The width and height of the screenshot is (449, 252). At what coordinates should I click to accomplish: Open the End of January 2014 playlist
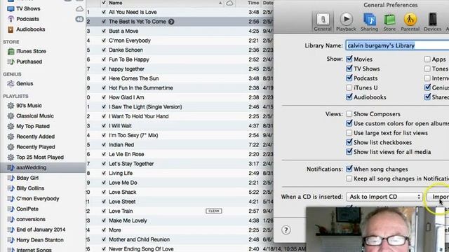tap(41, 230)
